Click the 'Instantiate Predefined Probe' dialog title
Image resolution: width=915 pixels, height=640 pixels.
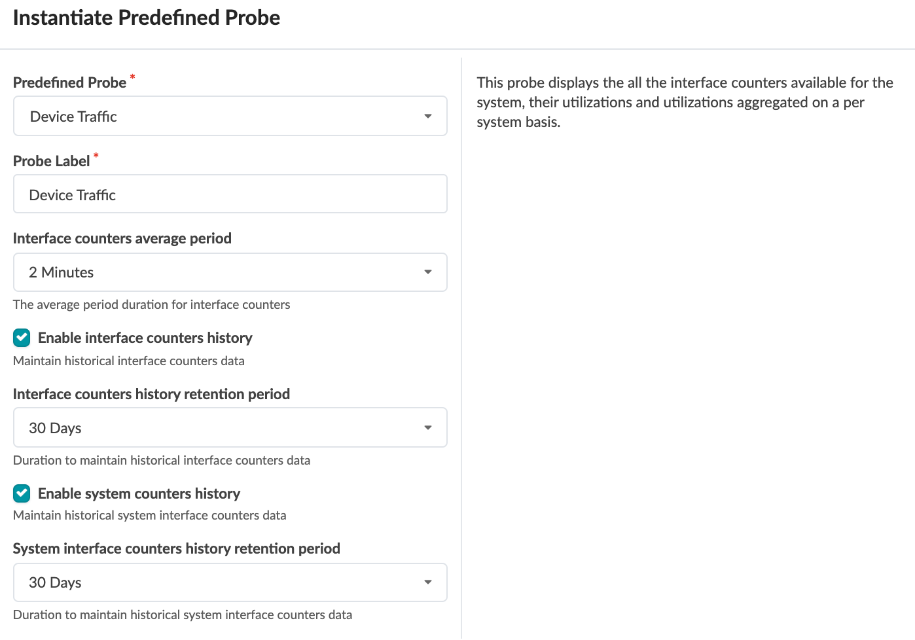click(x=147, y=18)
